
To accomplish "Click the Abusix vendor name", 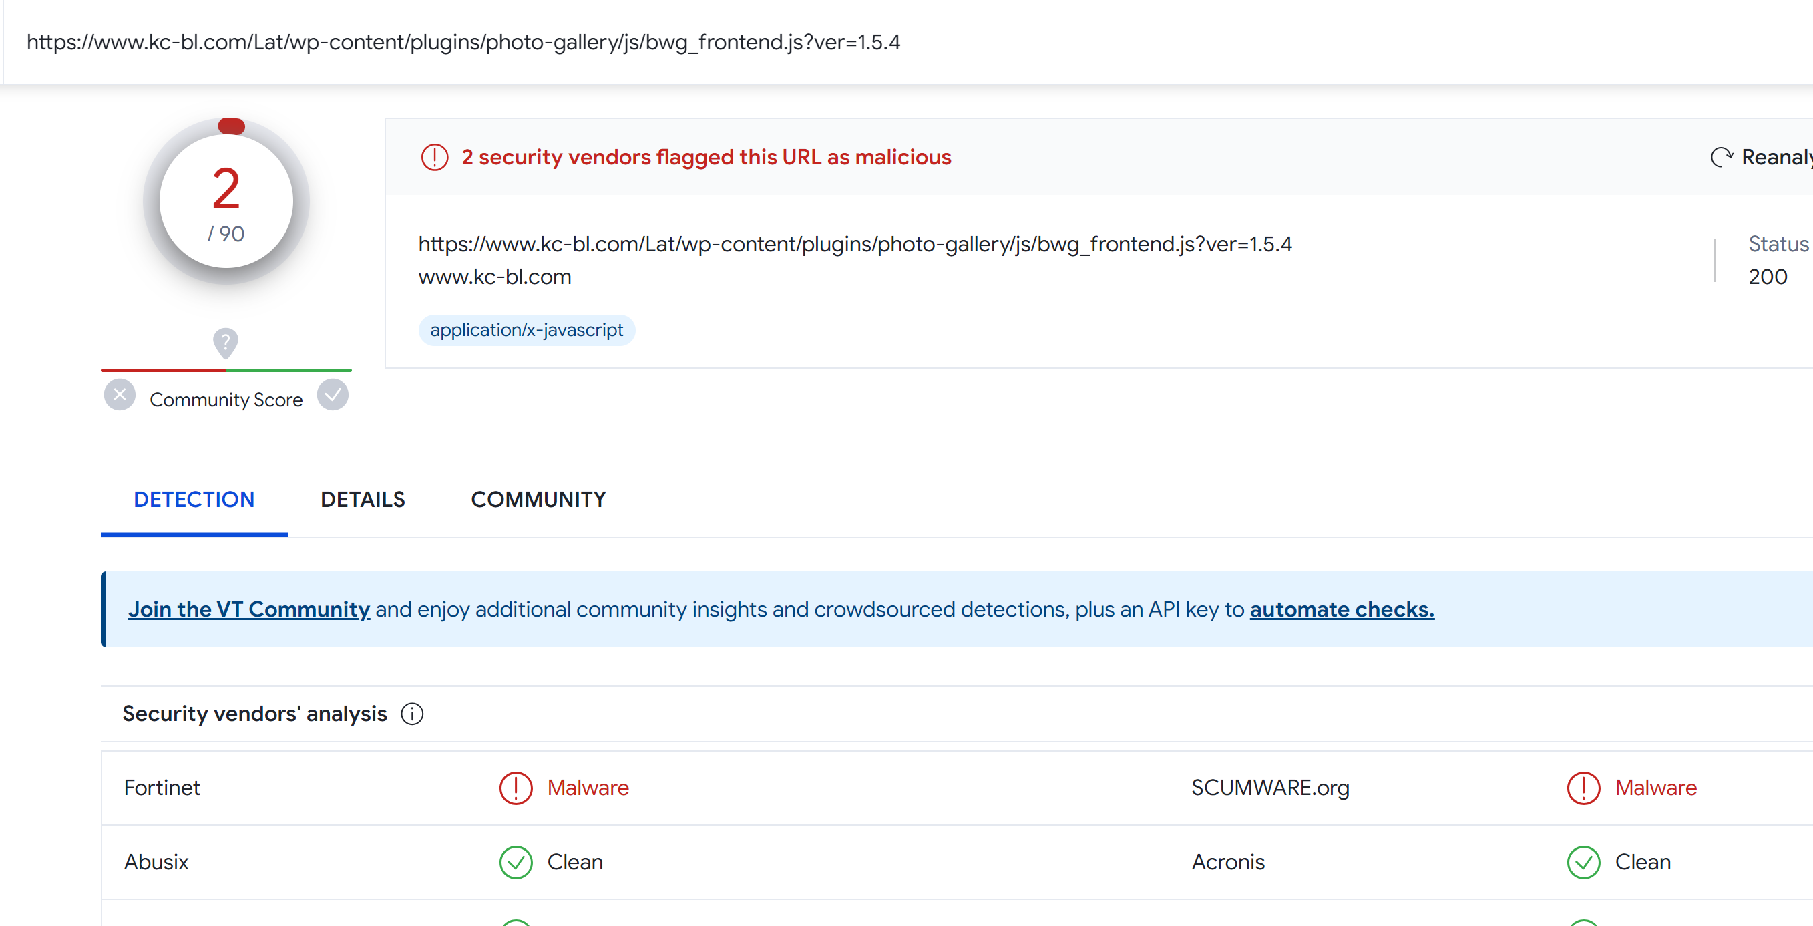I will tap(156, 863).
